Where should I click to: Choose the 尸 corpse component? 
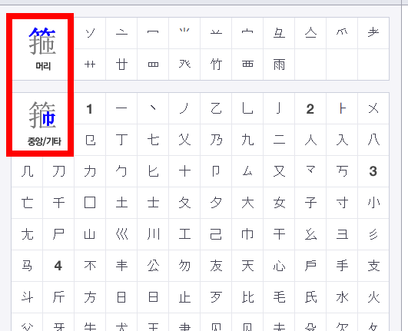coord(58,234)
